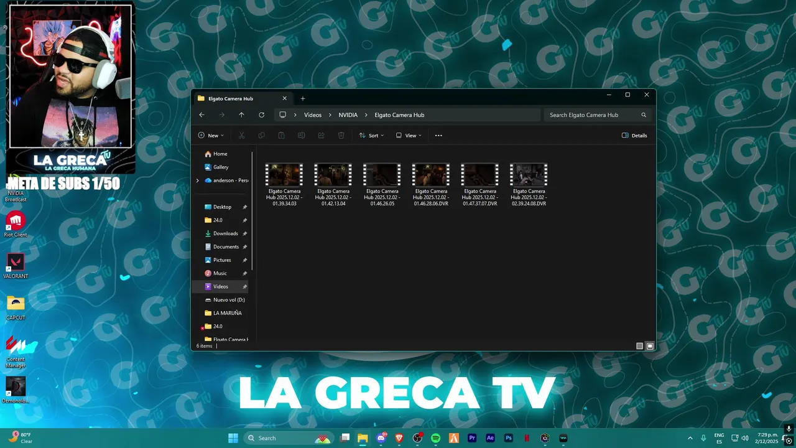Click Elgato Camera Hub in breadcrumb
The image size is (796, 448).
point(399,115)
